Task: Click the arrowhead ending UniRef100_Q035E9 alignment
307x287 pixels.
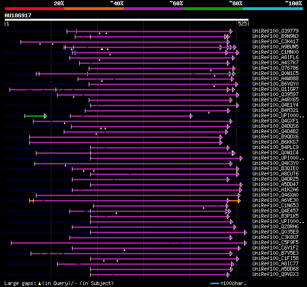Action: point(246,233)
